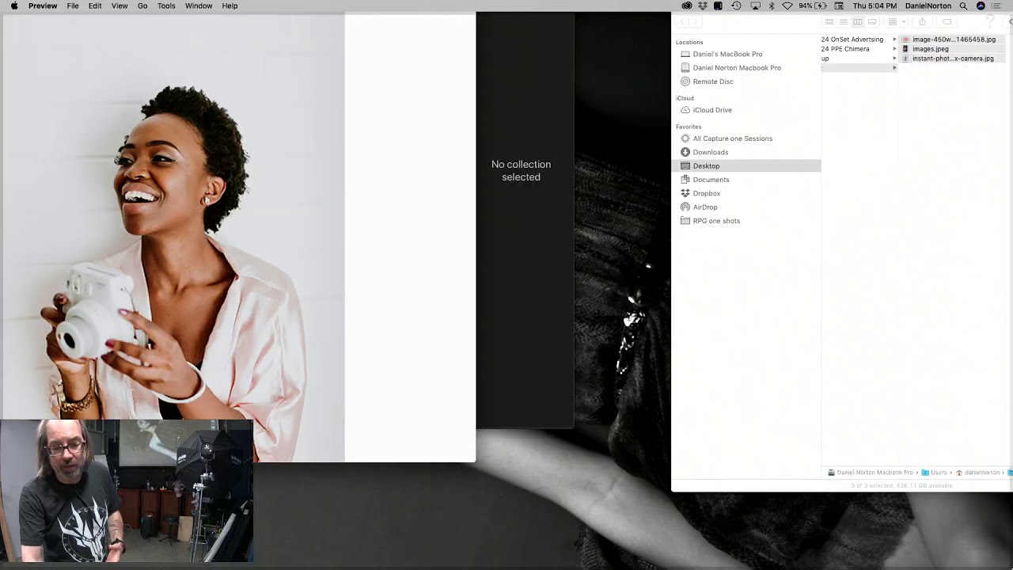Click the Thu 5:04 PM clock
Image resolution: width=1013 pixels, height=570 pixels.
[x=875, y=6]
